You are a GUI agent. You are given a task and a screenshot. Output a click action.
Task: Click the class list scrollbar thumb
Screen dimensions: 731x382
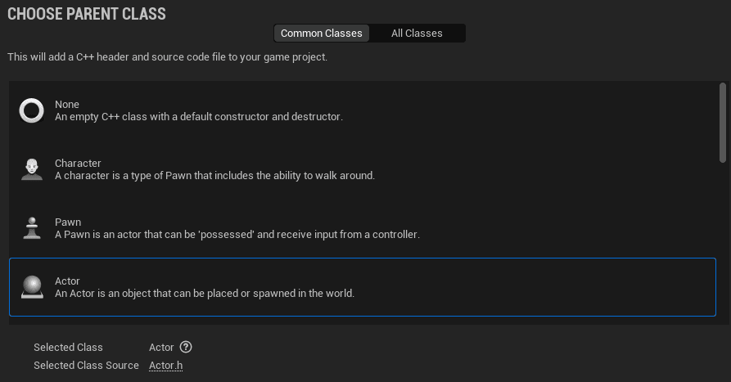(x=722, y=122)
